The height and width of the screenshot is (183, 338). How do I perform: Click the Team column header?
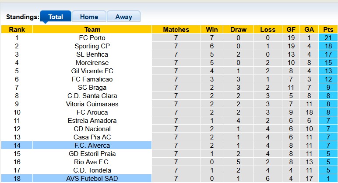tap(92, 30)
